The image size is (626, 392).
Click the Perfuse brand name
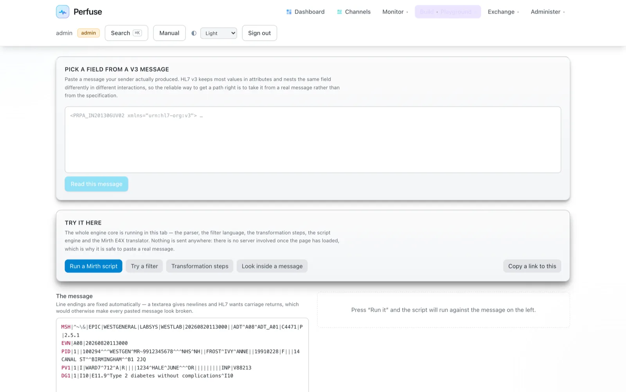[x=88, y=12]
